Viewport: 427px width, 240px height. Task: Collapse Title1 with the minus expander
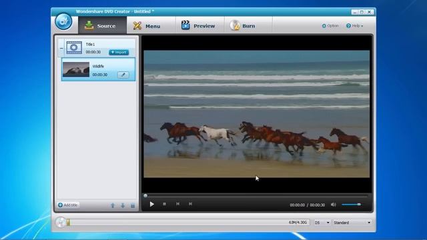point(61,49)
